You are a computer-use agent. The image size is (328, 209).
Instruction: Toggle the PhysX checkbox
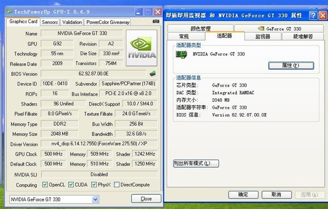[x=94, y=185]
